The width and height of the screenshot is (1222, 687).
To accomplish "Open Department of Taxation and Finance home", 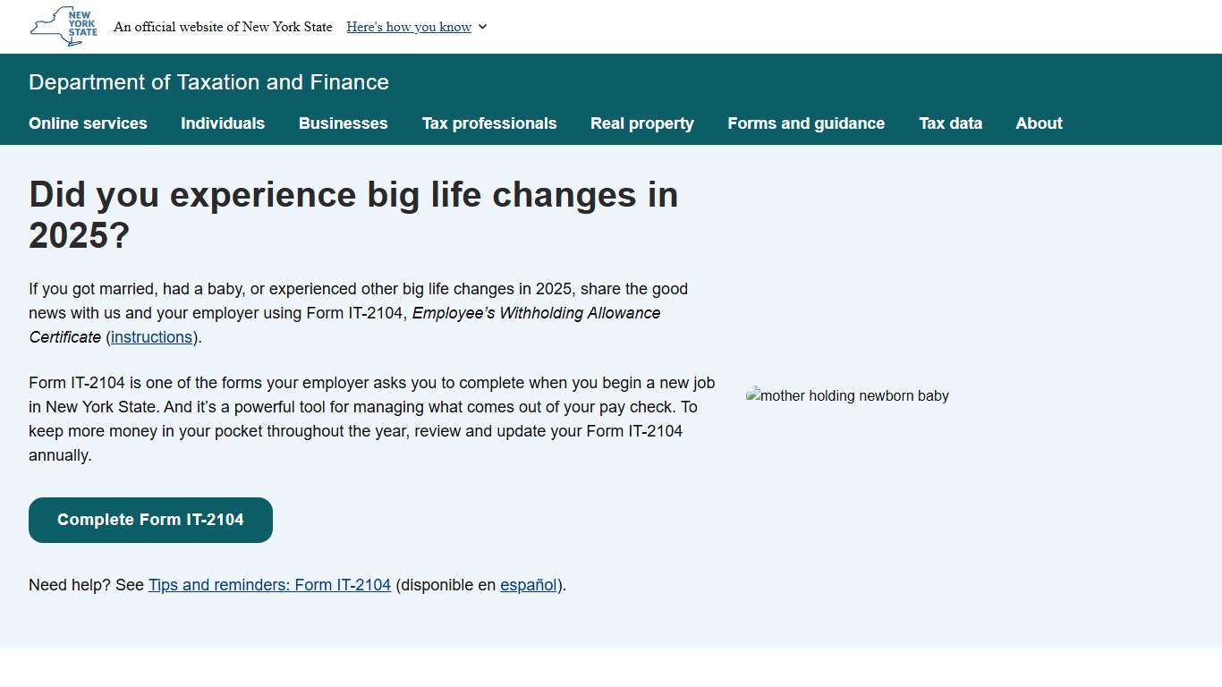I will (x=208, y=82).
